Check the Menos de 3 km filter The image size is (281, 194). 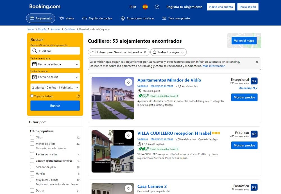[x=32, y=144]
